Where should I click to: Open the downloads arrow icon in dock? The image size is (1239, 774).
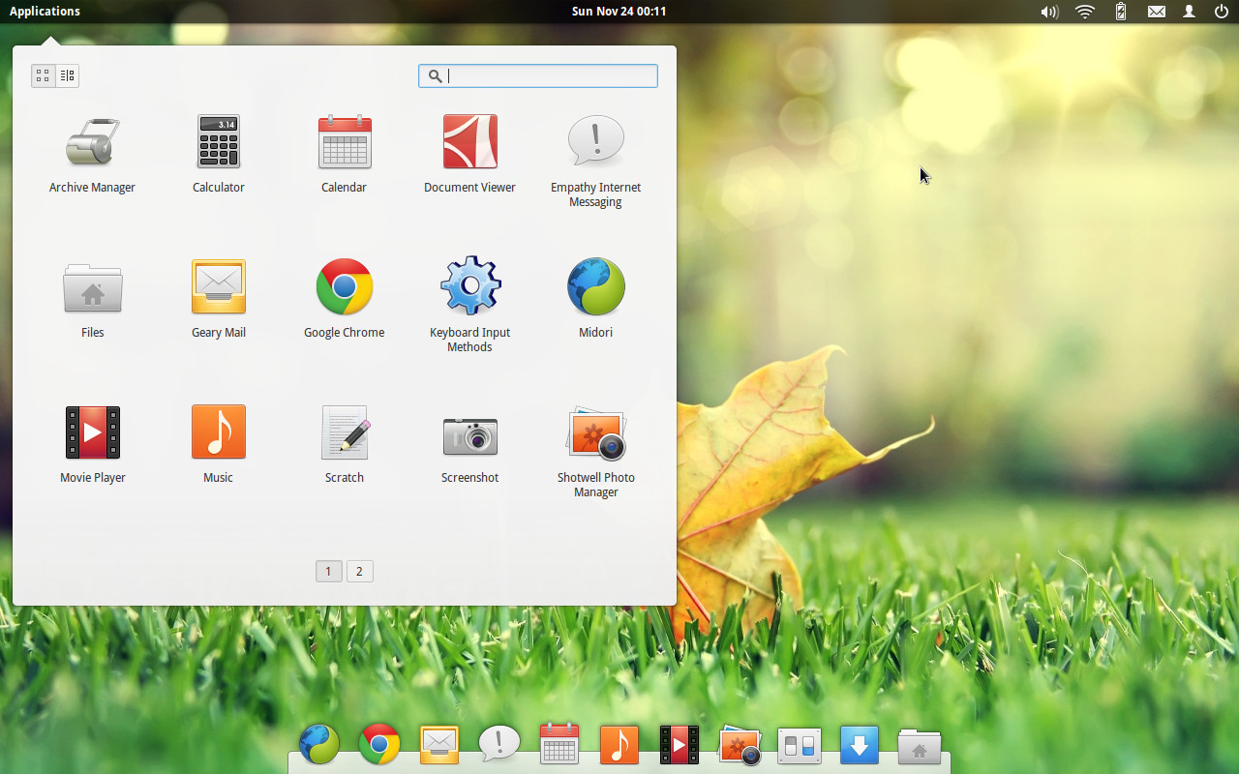pyautogui.click(x=860, y=745)
